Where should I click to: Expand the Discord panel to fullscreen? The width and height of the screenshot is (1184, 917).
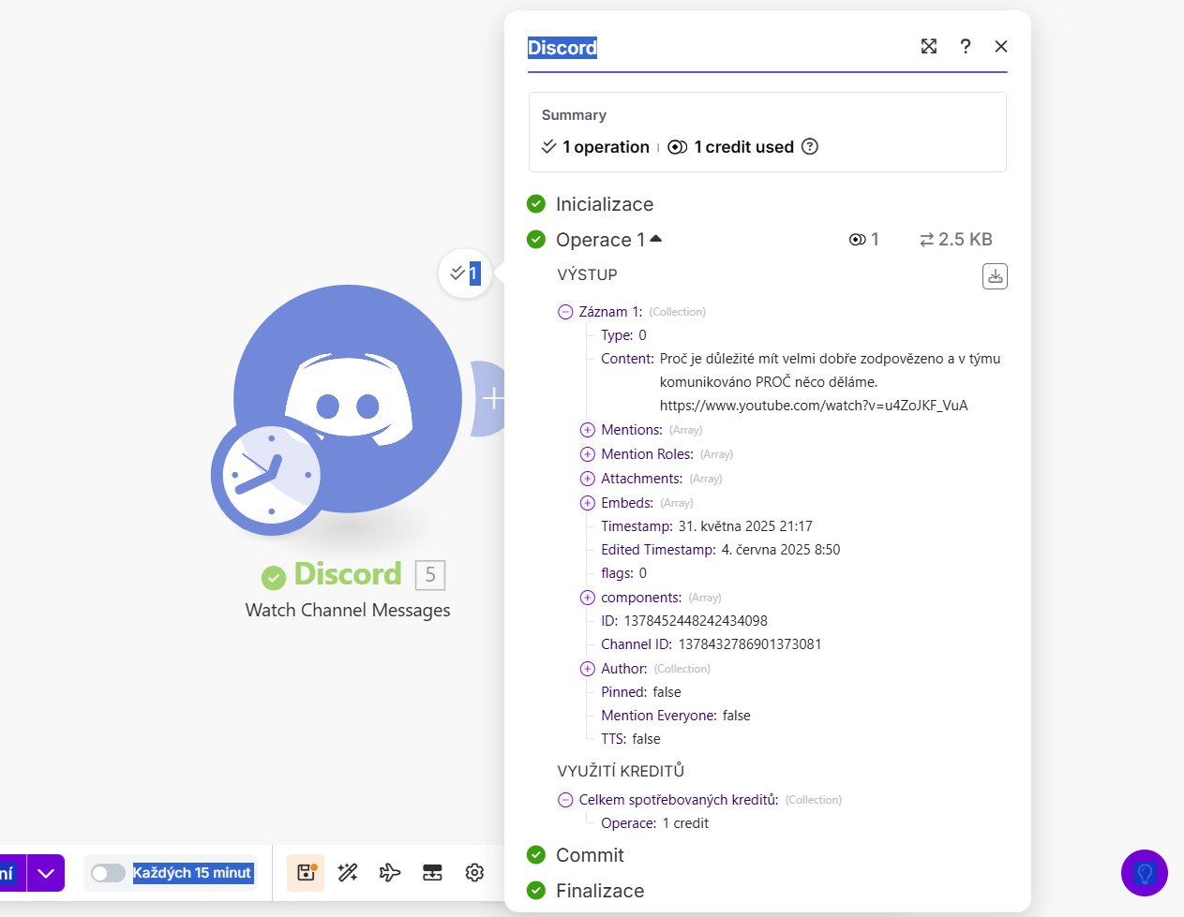[929, 47]
